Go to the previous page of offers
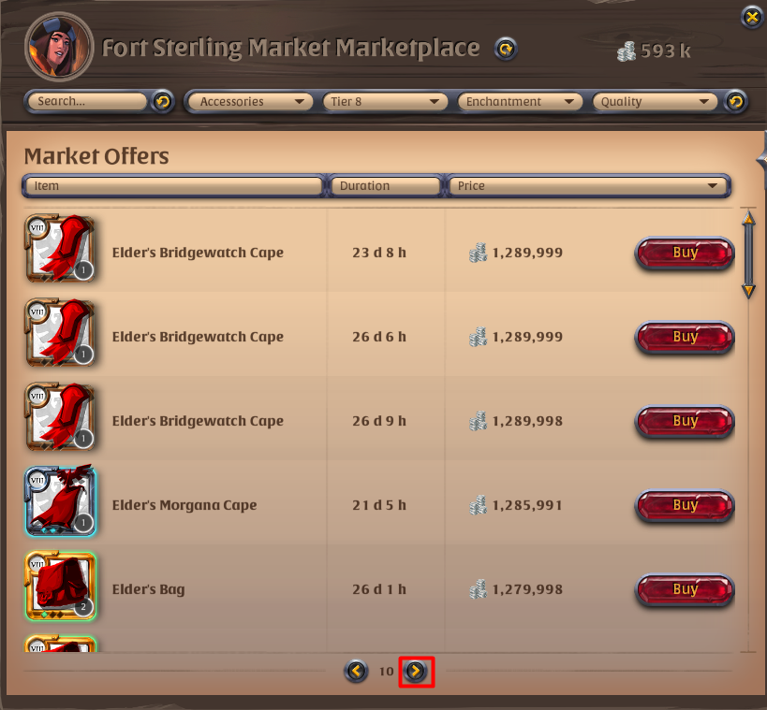 pos(356,671)
